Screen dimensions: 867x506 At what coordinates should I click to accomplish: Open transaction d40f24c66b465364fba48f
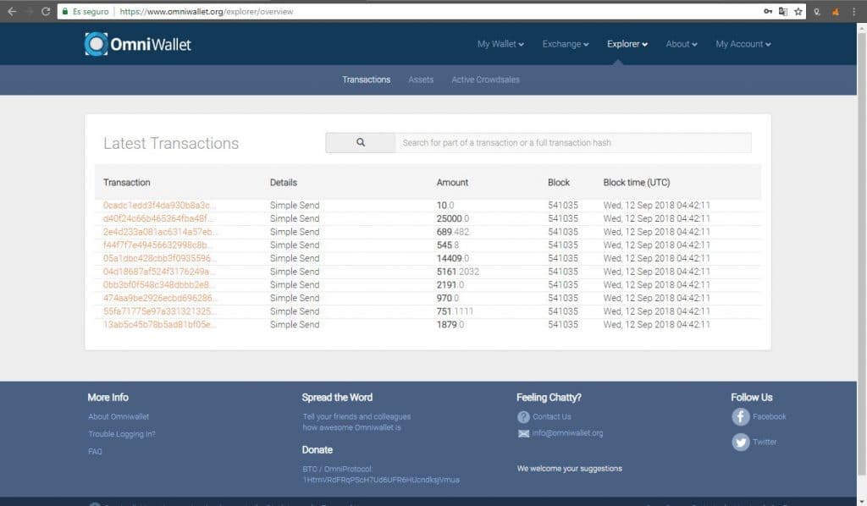[157, 218]
